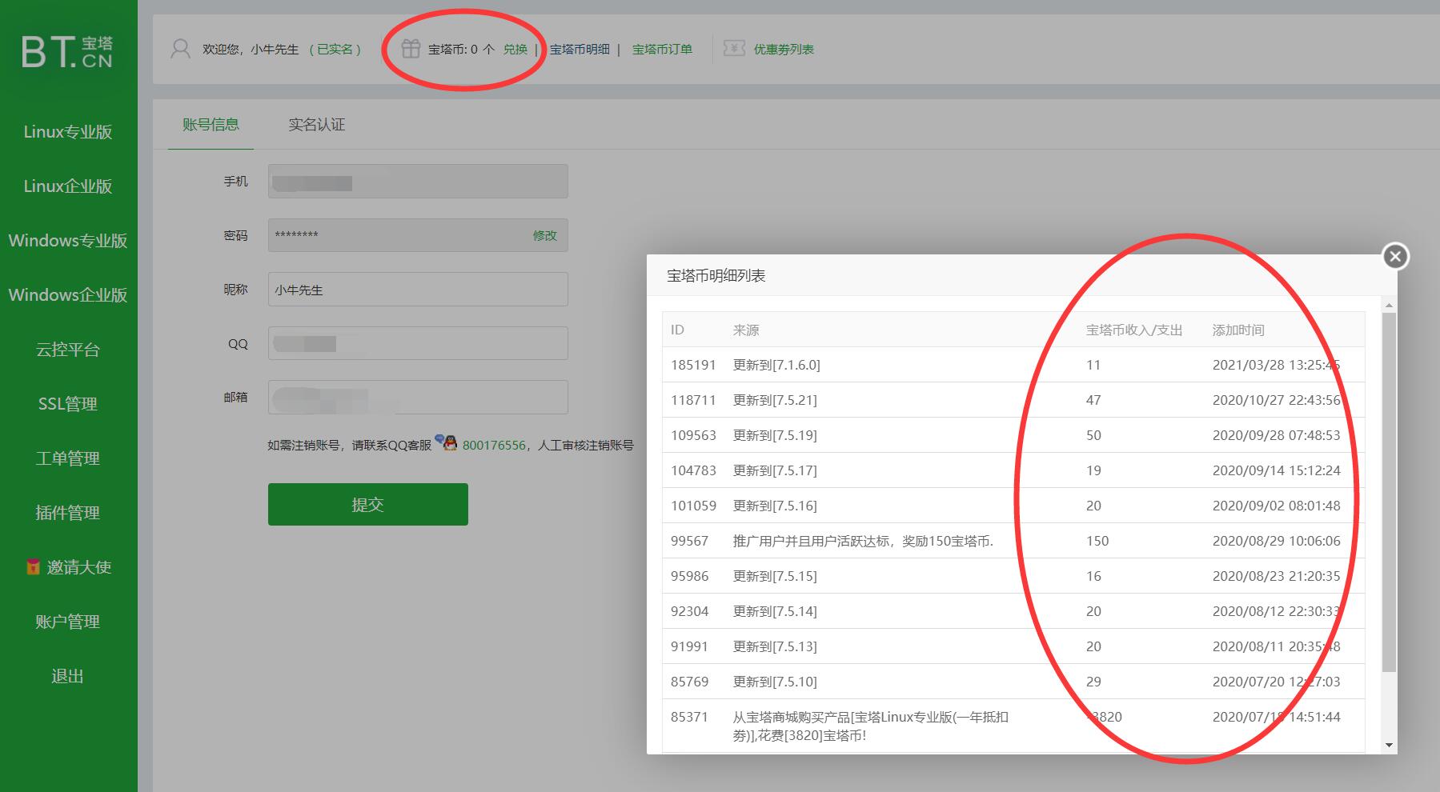Open Windows专业版 in the sidebar
The image size is (1440, 792).
pyautogui.click(x=68, y=241)
